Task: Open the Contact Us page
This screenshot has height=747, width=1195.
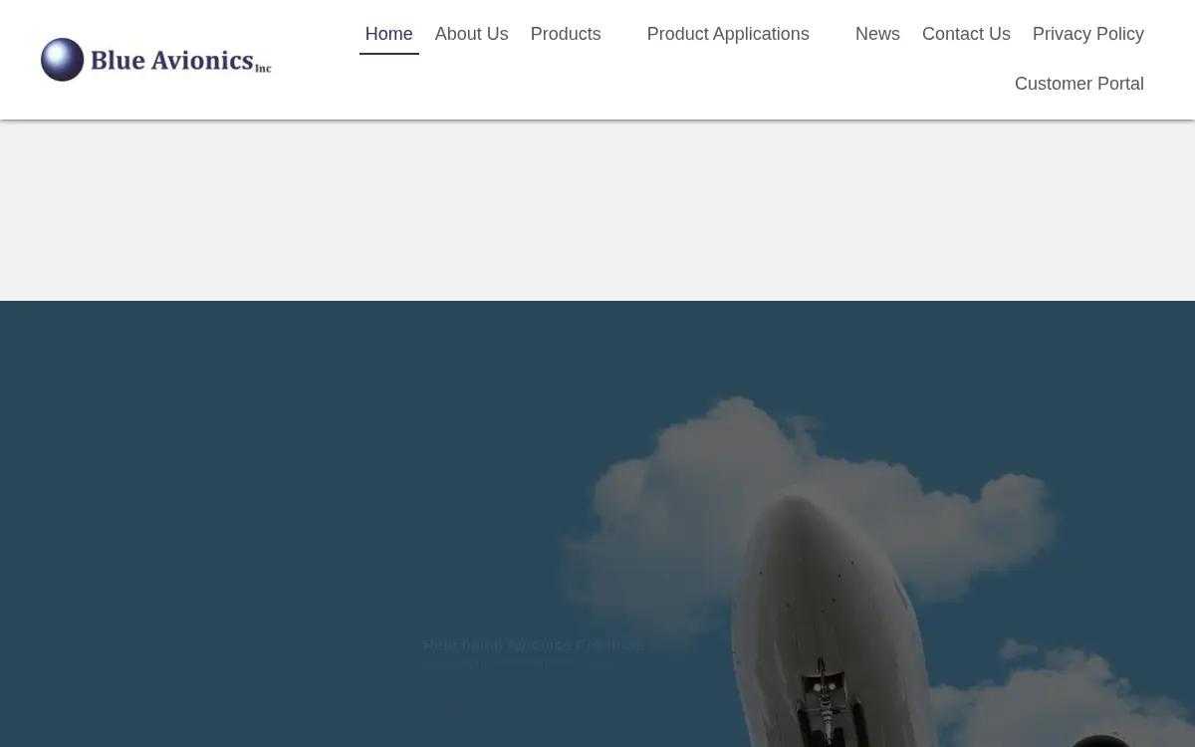Action: tap(966, 34)
